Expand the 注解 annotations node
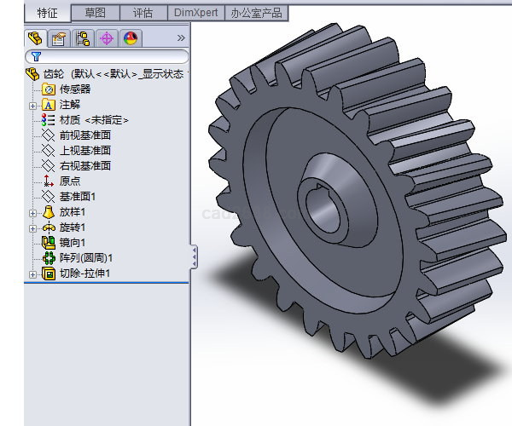Image resolution: width=512 pixels, height=426 pixels. 33,105
